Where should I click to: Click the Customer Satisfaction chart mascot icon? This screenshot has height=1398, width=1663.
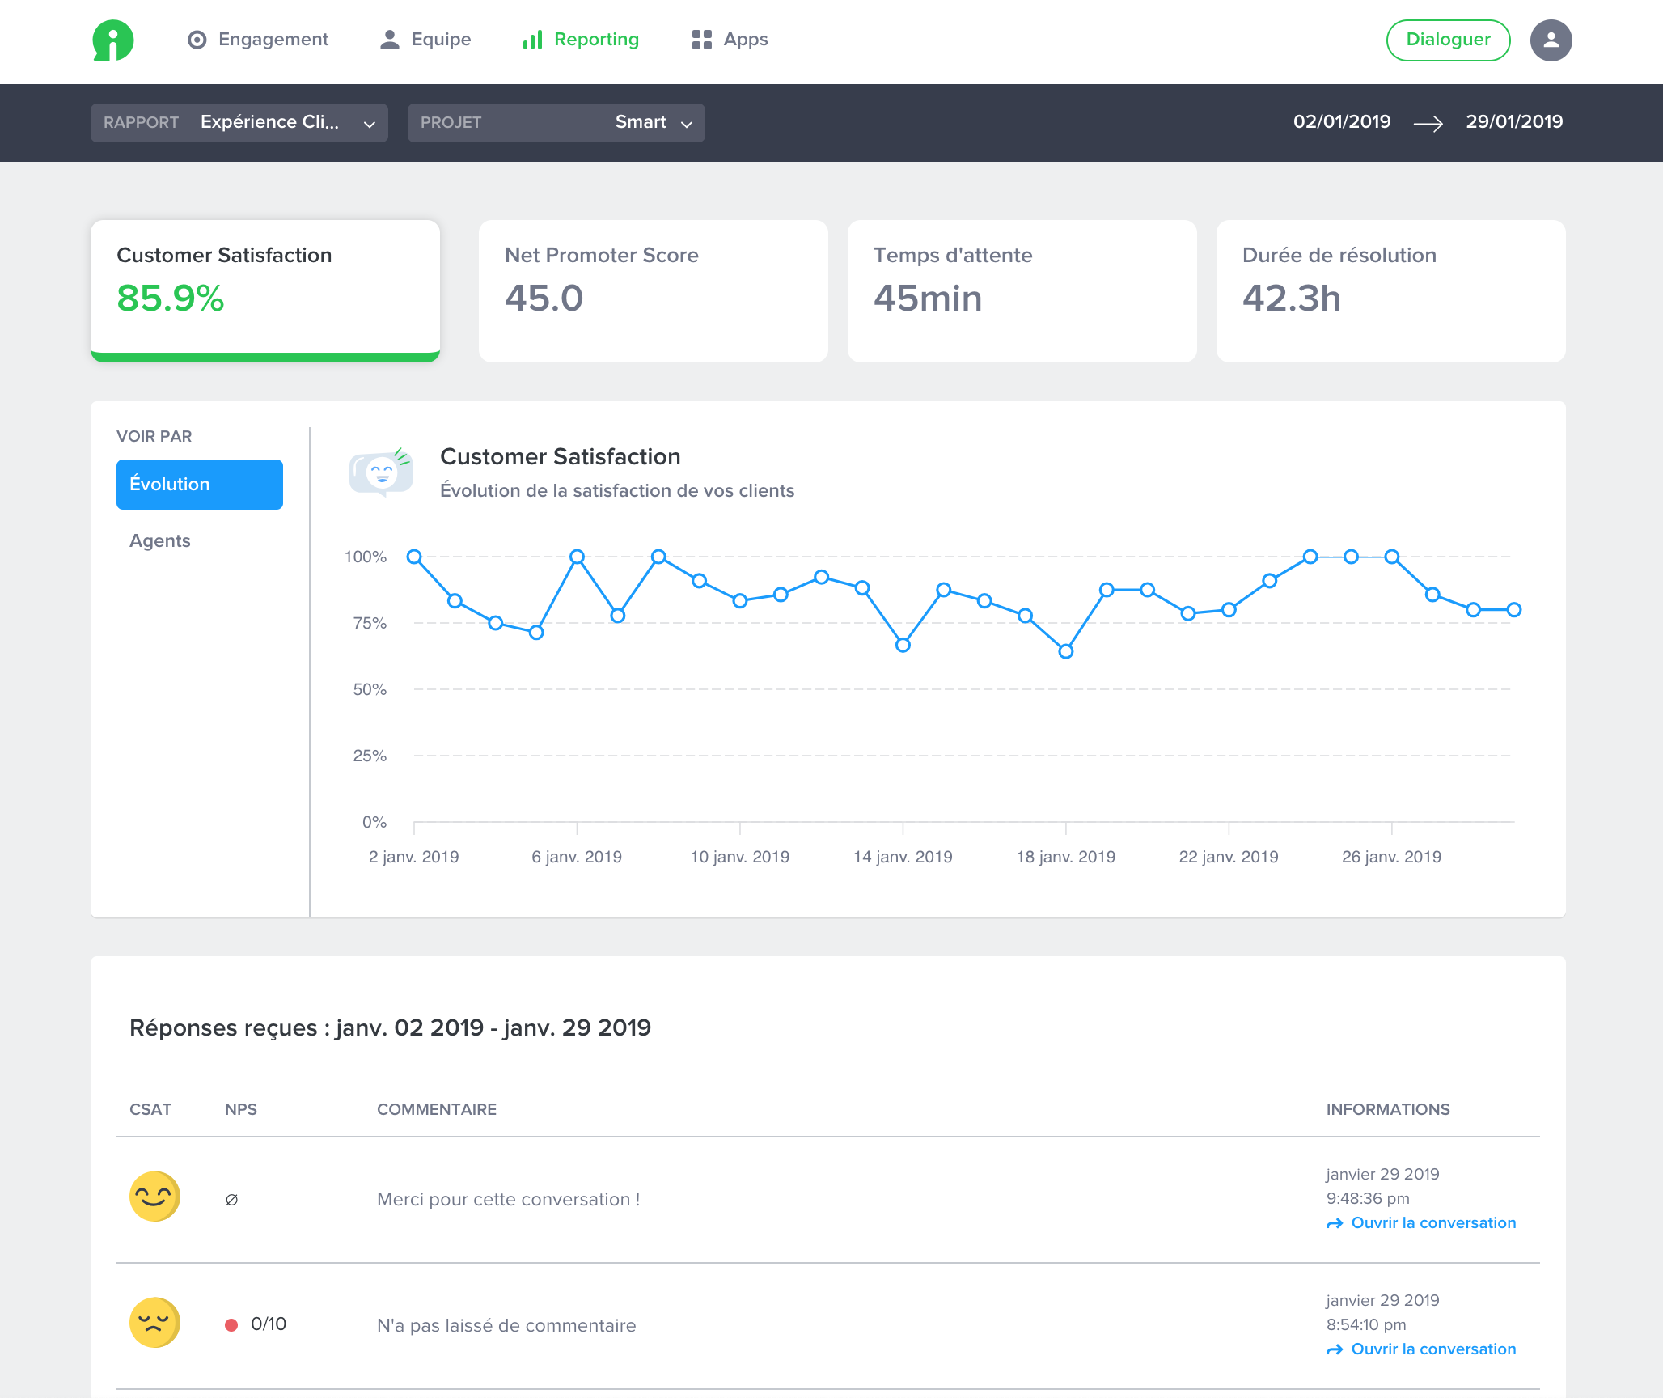coord(381,472)
